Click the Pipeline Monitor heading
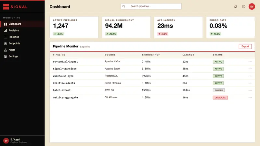 point(66,46)
